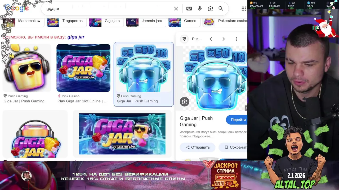Click the magnifier search icon
This screenshot has width=339, height=190.
pyautogui.click(x=221, y=9)
